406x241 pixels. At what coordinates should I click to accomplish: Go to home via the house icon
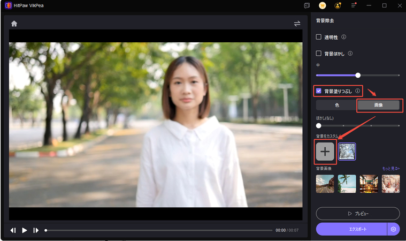tap(14, 24)
